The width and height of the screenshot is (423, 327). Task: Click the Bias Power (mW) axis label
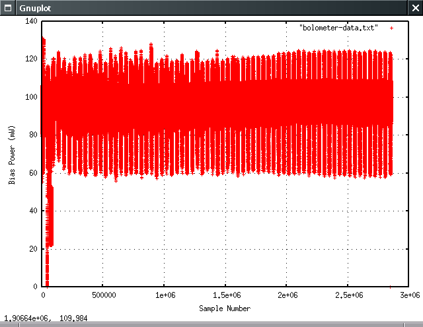[x=12, y=154]
